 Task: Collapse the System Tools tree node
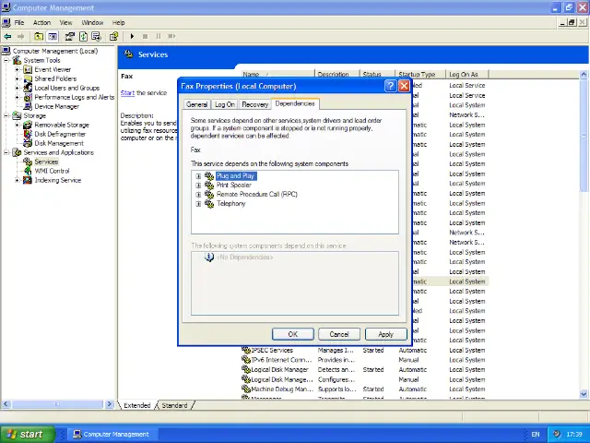coord(6,60)
